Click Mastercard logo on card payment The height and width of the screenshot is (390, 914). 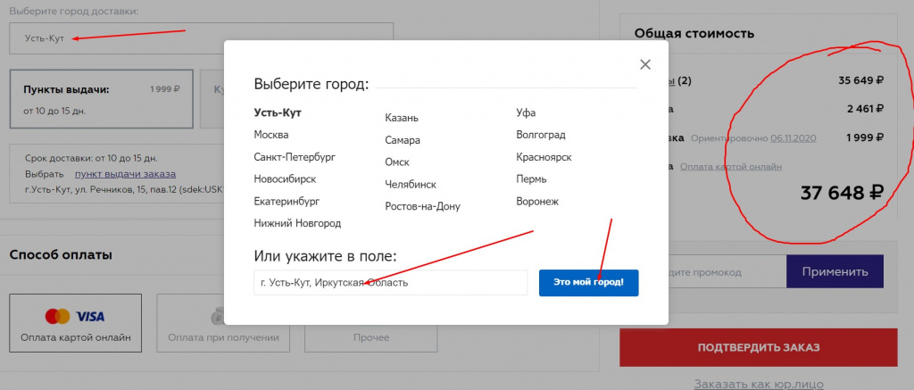58,317
